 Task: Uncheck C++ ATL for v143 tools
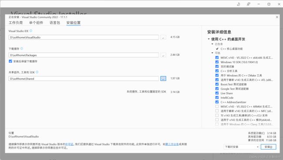pos(217,80)
